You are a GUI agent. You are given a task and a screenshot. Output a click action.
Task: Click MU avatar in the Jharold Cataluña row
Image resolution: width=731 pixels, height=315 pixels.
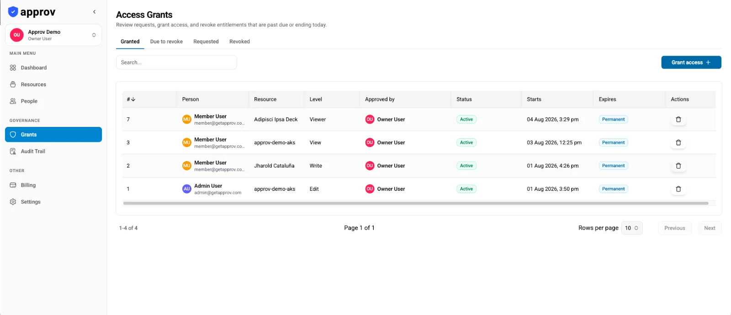click(x=187, y=166)
